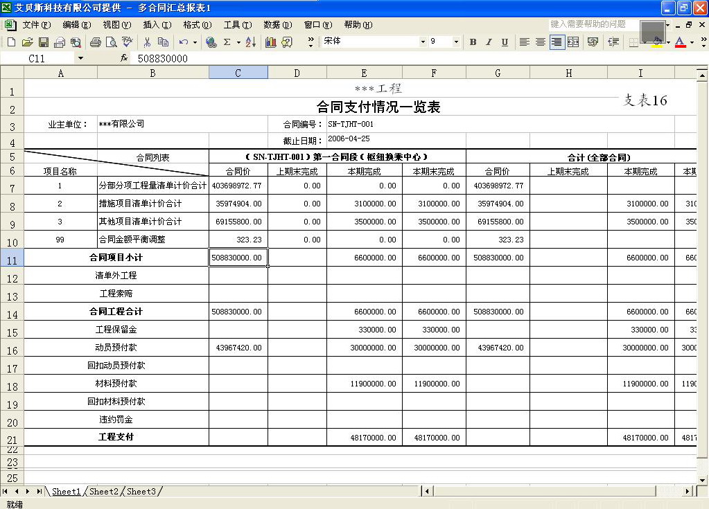
Task: Open the 插入 menu
Action: pyautogui.click(x=157, y=25)
